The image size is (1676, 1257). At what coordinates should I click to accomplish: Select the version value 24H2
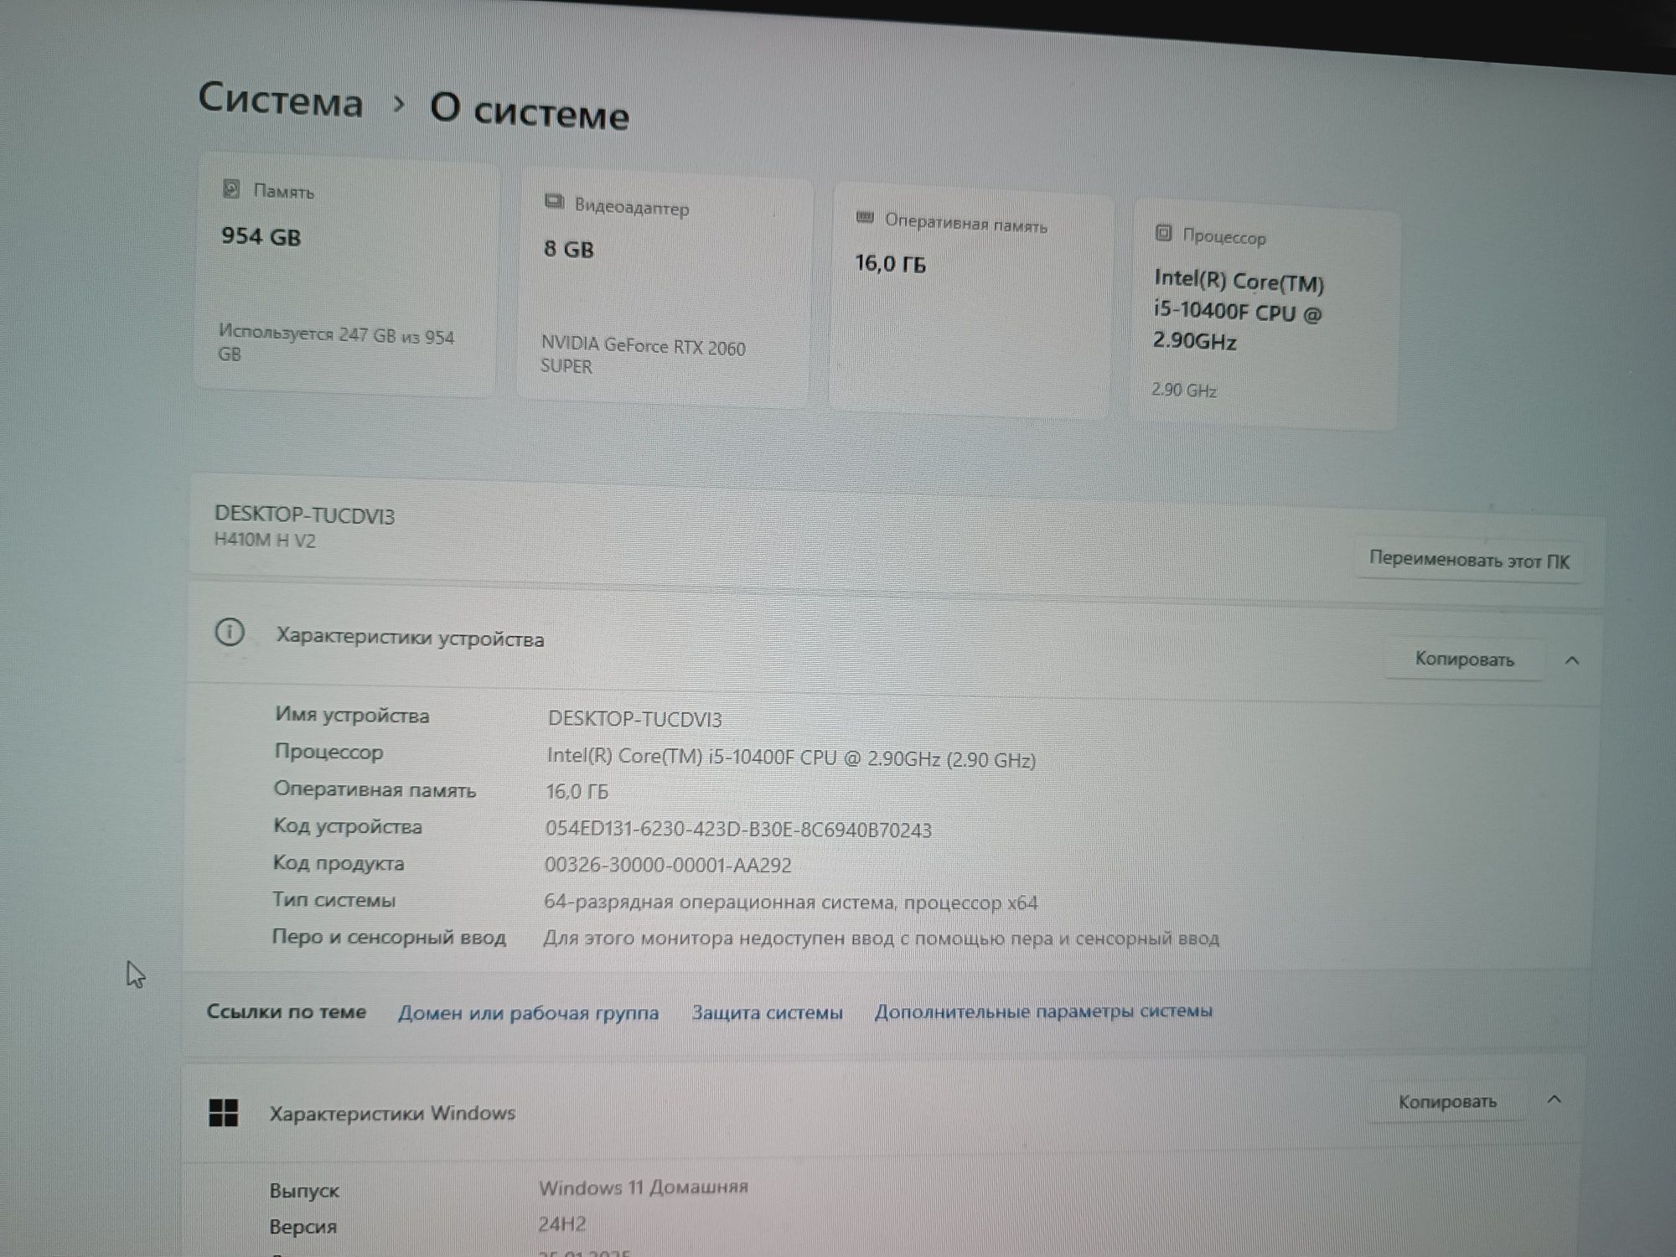[562, 1223]
